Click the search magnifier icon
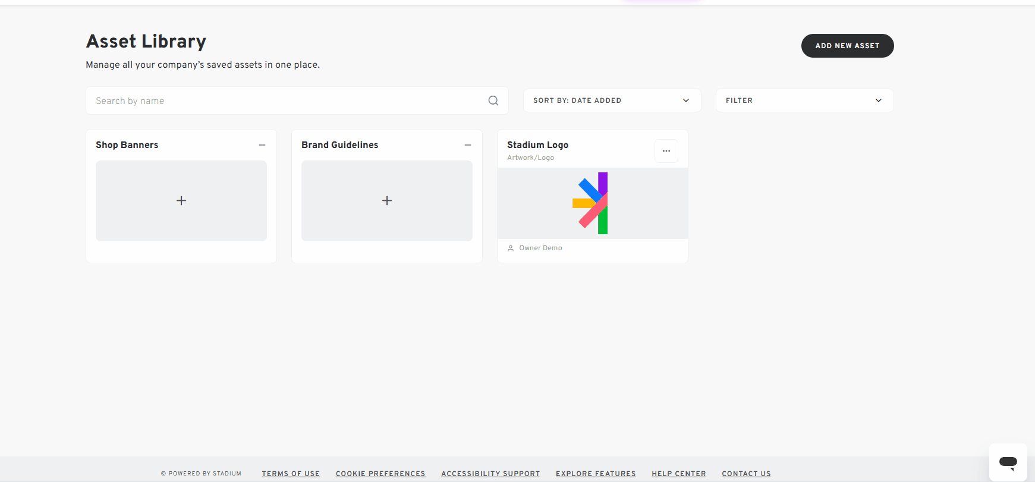 [x=493, y=100]
